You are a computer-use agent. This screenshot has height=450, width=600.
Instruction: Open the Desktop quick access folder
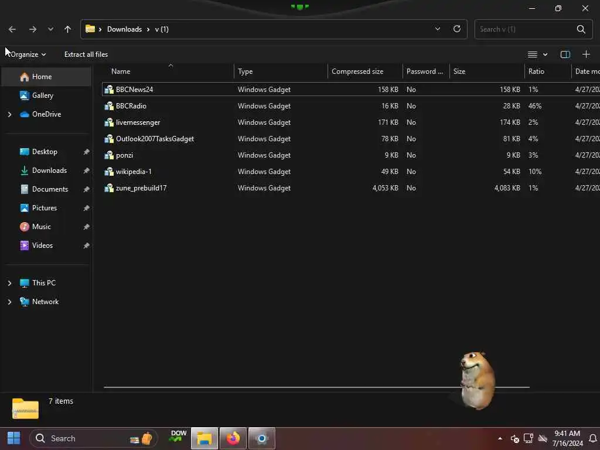[45, 152]
